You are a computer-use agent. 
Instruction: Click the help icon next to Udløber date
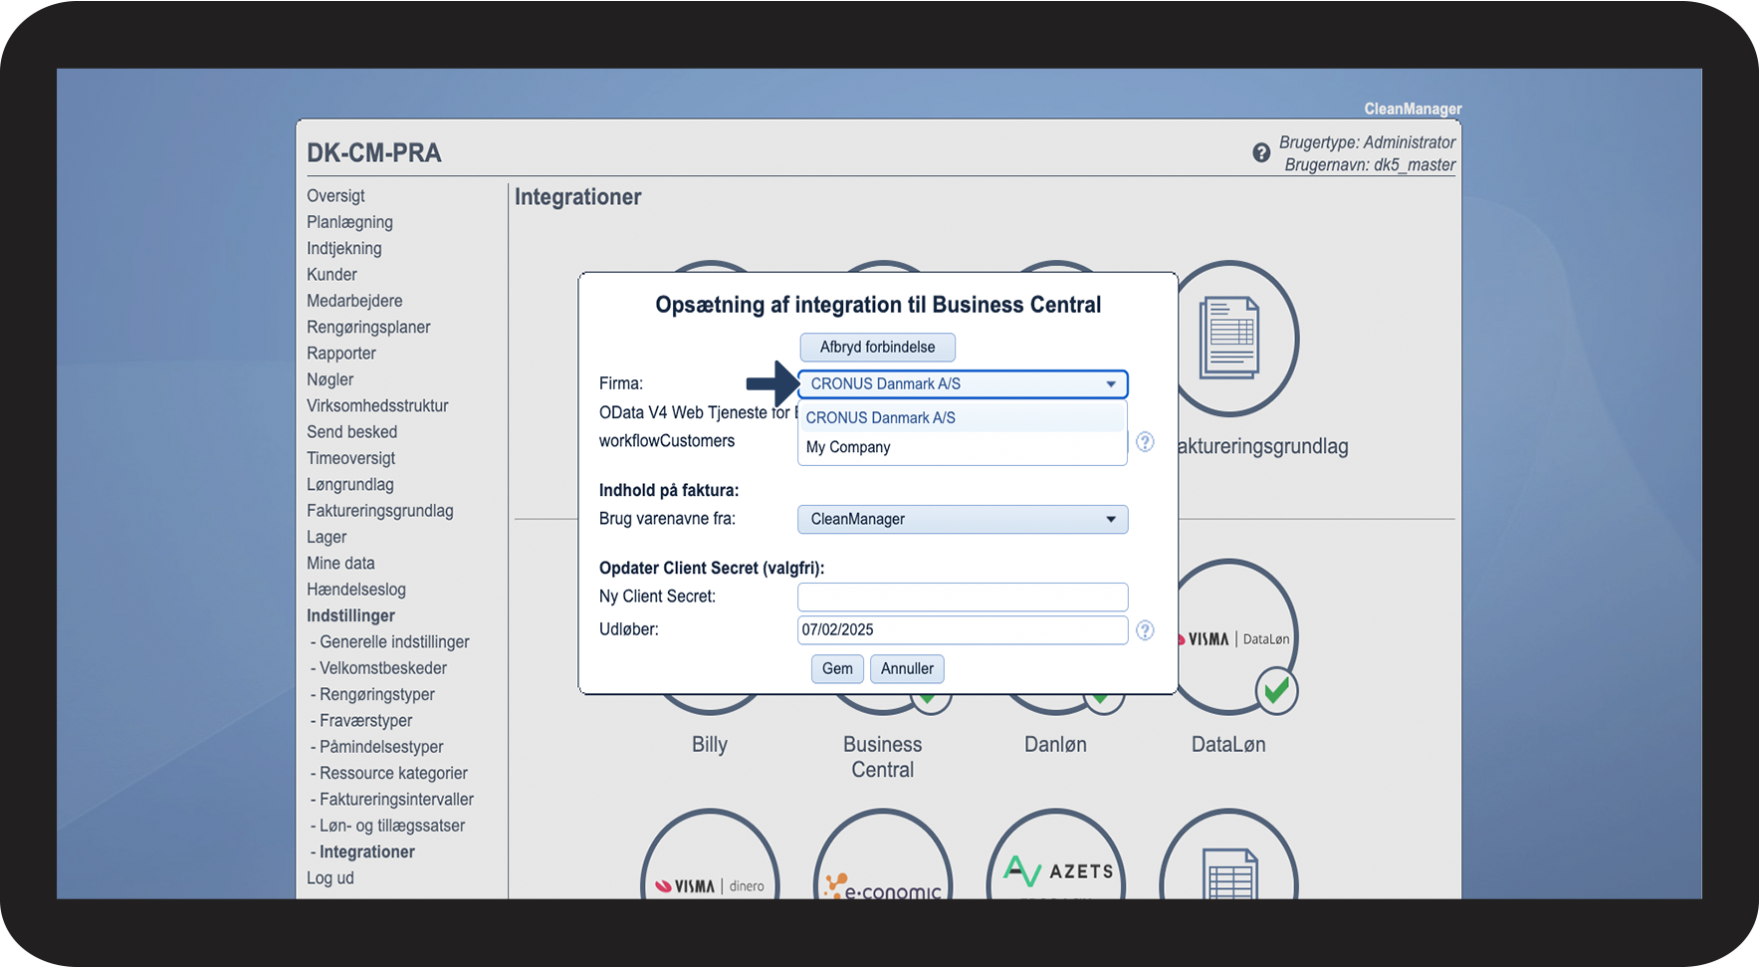tap(1145, 630)
